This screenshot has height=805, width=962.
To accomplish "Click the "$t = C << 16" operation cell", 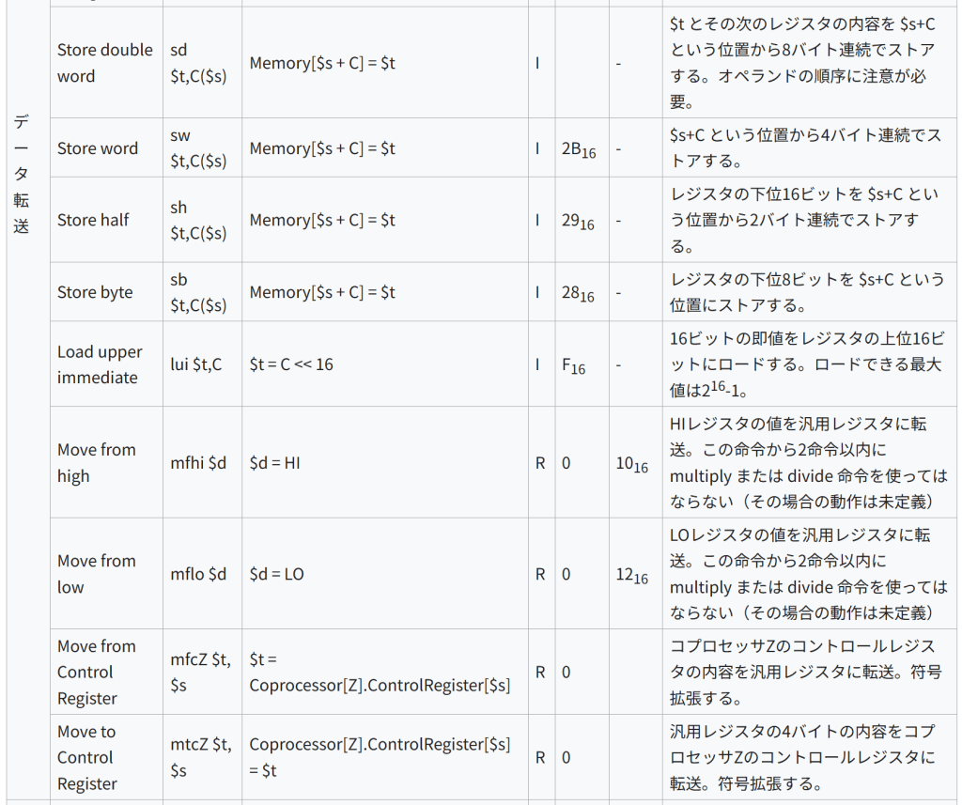I will click(291, 364).
